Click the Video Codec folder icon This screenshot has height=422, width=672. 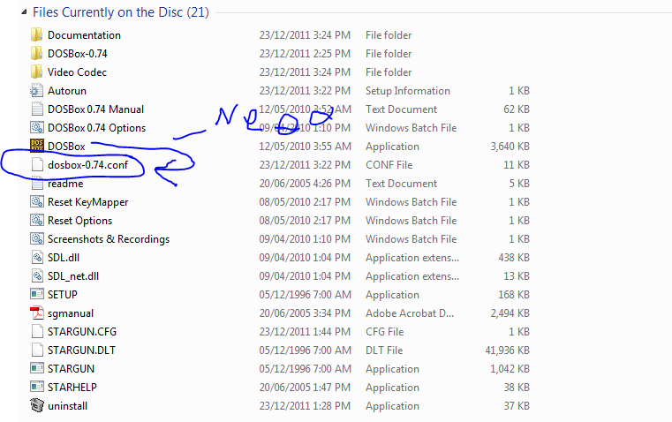tap(36, 72)
